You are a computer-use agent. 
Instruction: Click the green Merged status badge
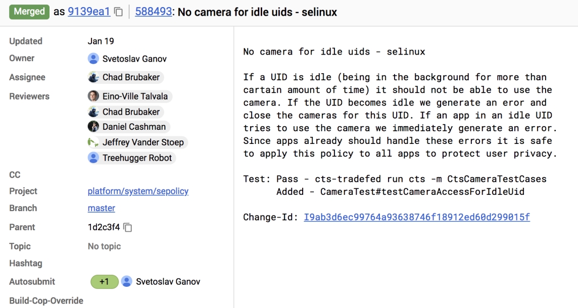(29, 12)
